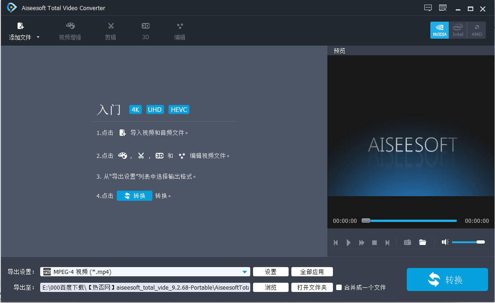This screenshot has width=495, height=303.
Task: Open the snapshot folder icon
Action: click(423, 242)
